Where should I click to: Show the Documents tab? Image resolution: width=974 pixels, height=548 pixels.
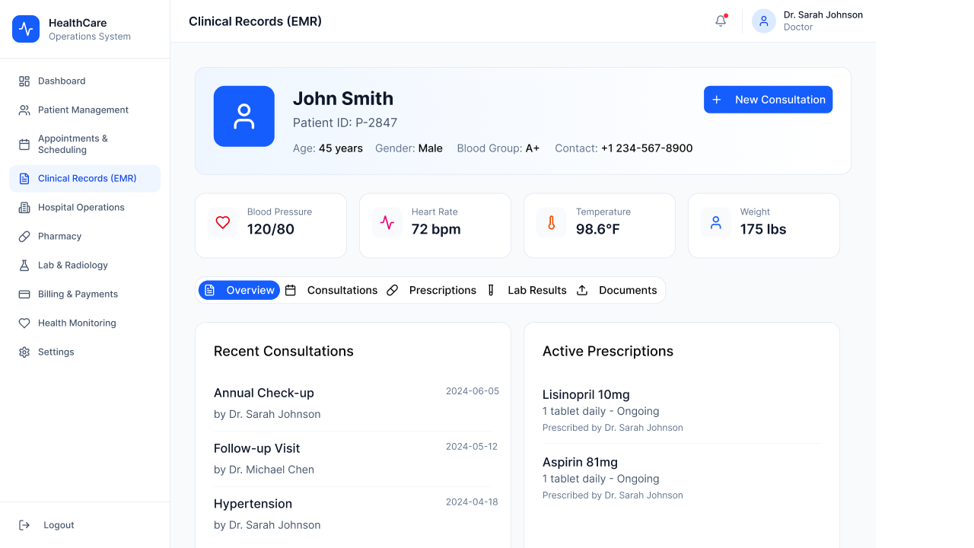pyautogui.click(x=617, y=290)
